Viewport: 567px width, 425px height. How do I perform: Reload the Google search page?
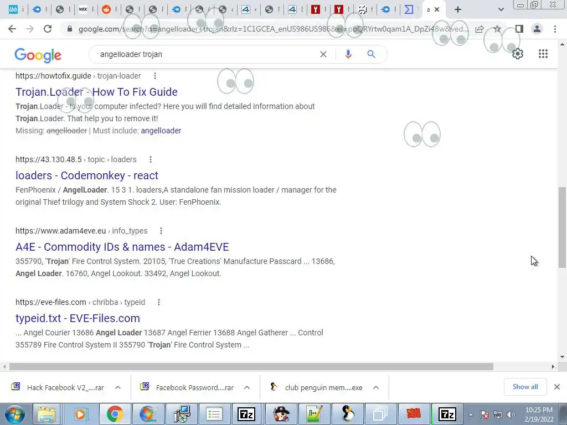(x=48, y=29)
